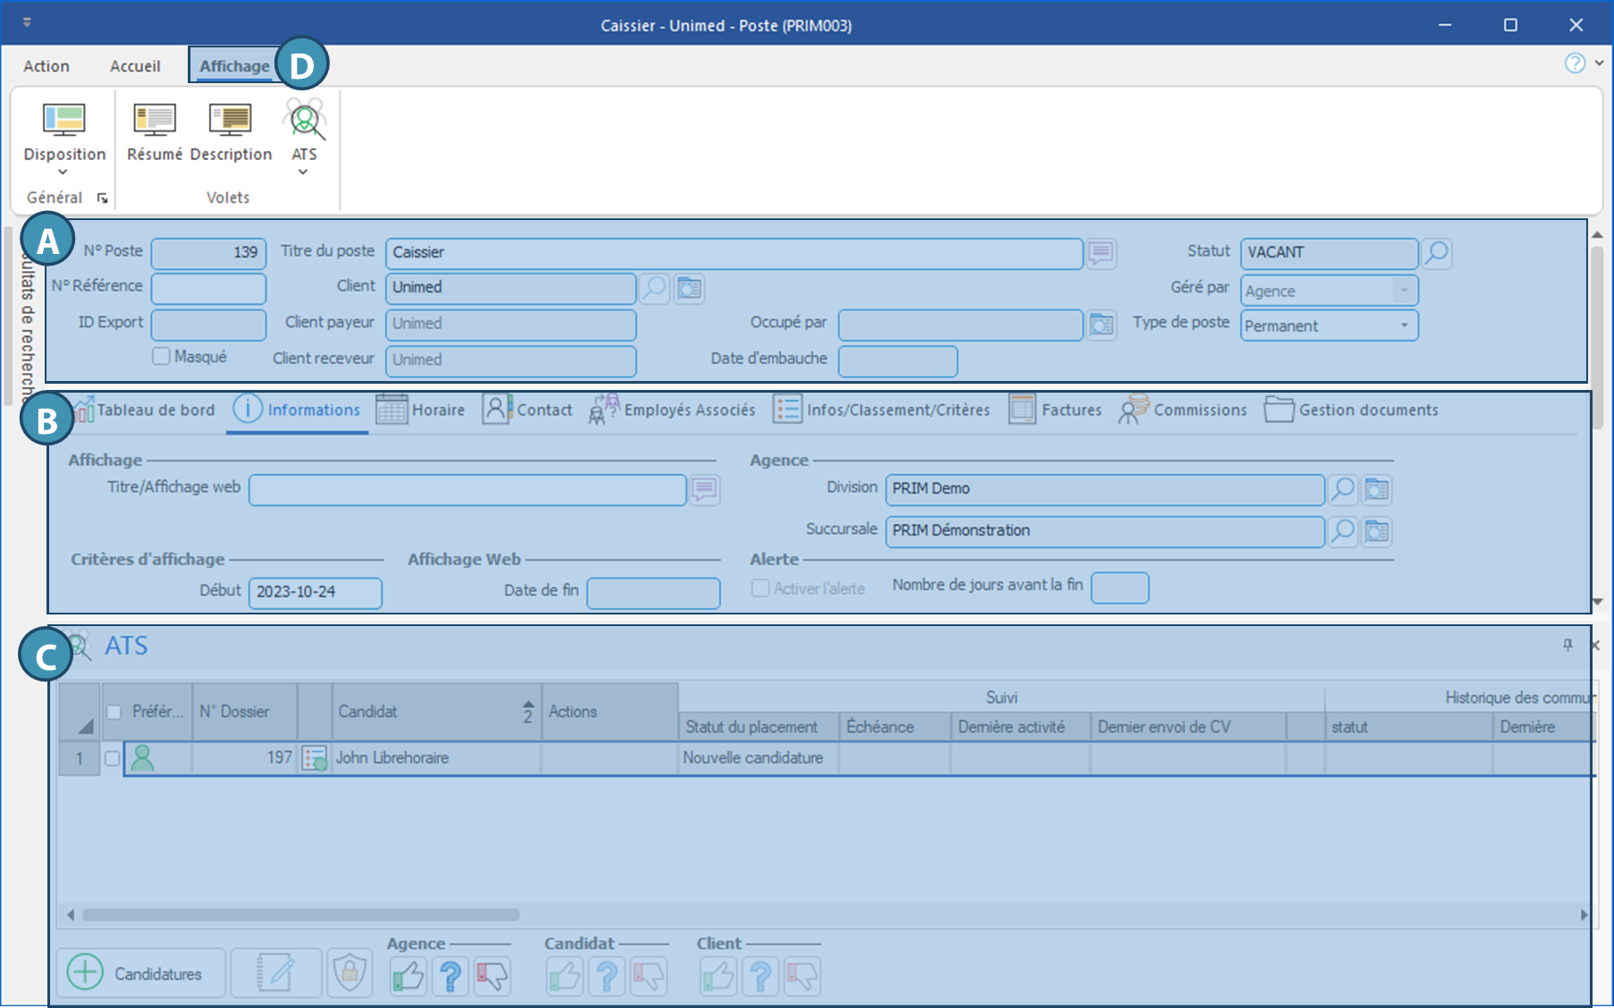Pin the ATS panel
Image resolution: width=1614 pixels, height=1008 pixels.
(1567, 645)
